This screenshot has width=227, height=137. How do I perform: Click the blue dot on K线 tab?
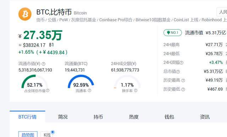click(x=52, y=132)
